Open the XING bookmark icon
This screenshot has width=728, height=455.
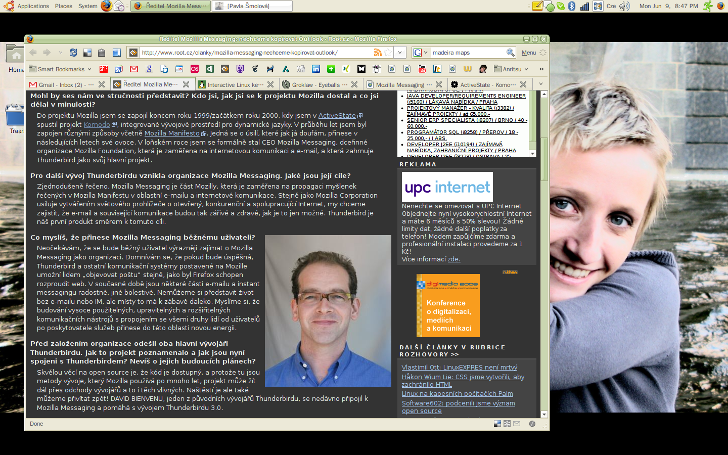[346, 69]
